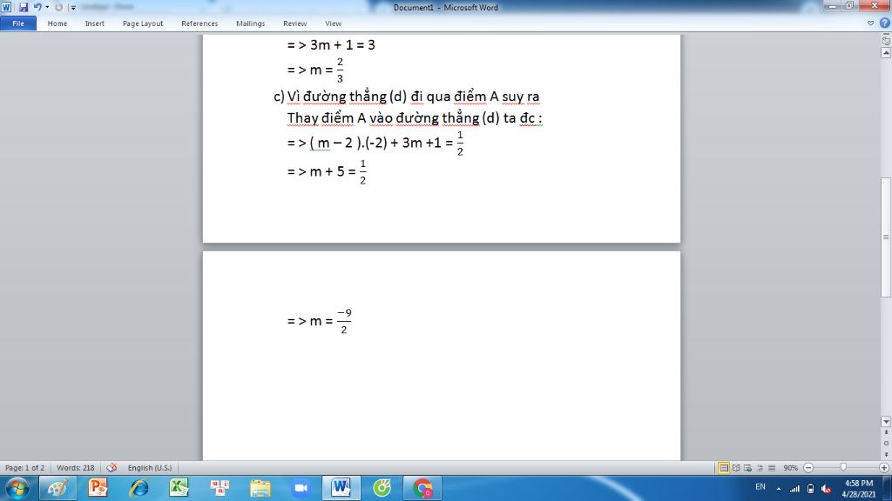Click the vertical scrollbar up arrow
The height and width of the screenshot is (501, 892).
click(x=886, y=53)
